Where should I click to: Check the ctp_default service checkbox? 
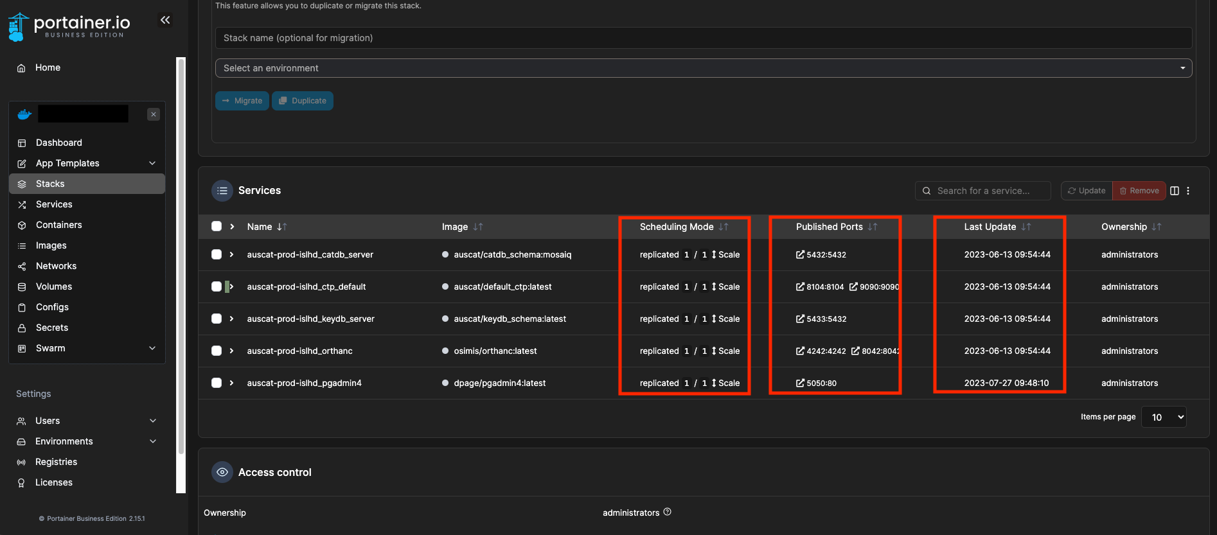[x=217, y=286]
